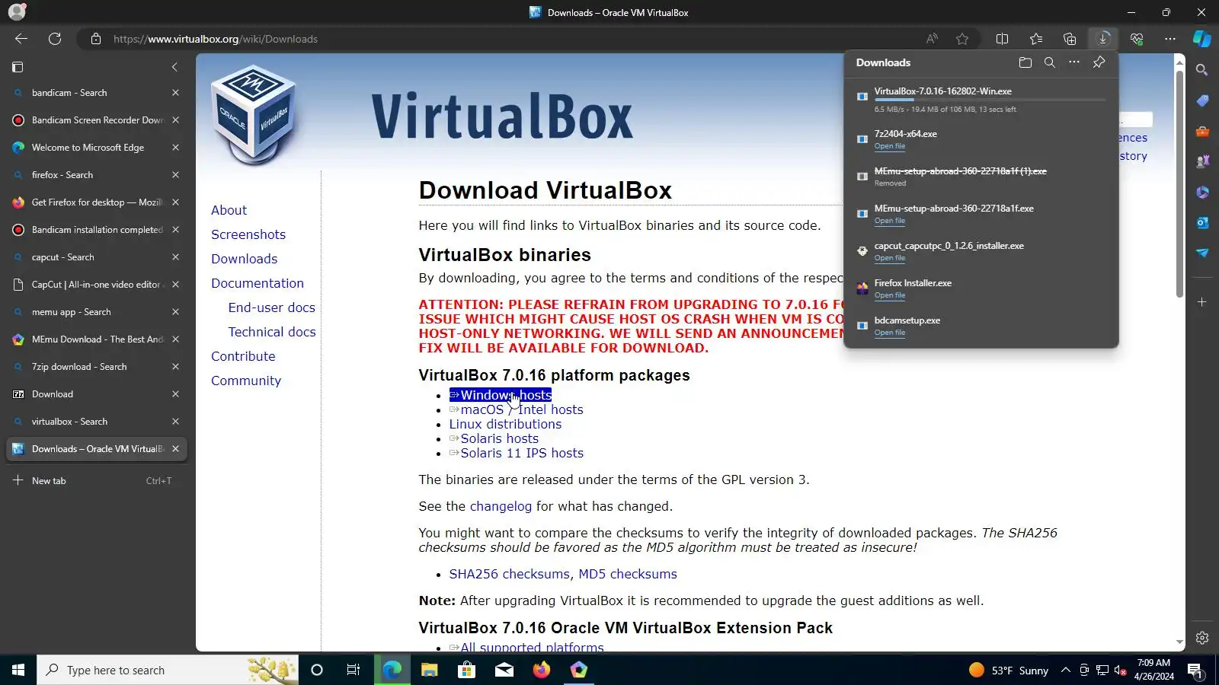Open the MD5 checksums link
Screen dimensions: 1219x685
click(x=628, y=574)
